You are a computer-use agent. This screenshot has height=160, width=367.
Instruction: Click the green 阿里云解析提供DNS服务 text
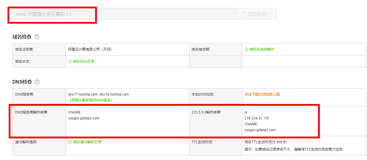(x=91, y=100)
